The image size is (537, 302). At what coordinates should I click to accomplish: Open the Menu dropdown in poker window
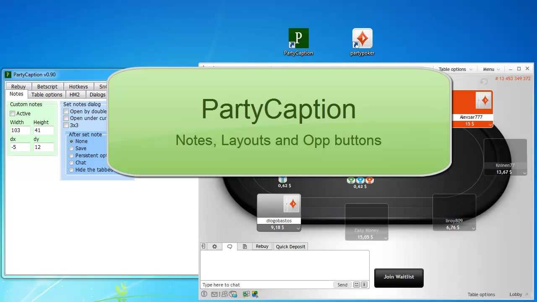coord(491,69)
